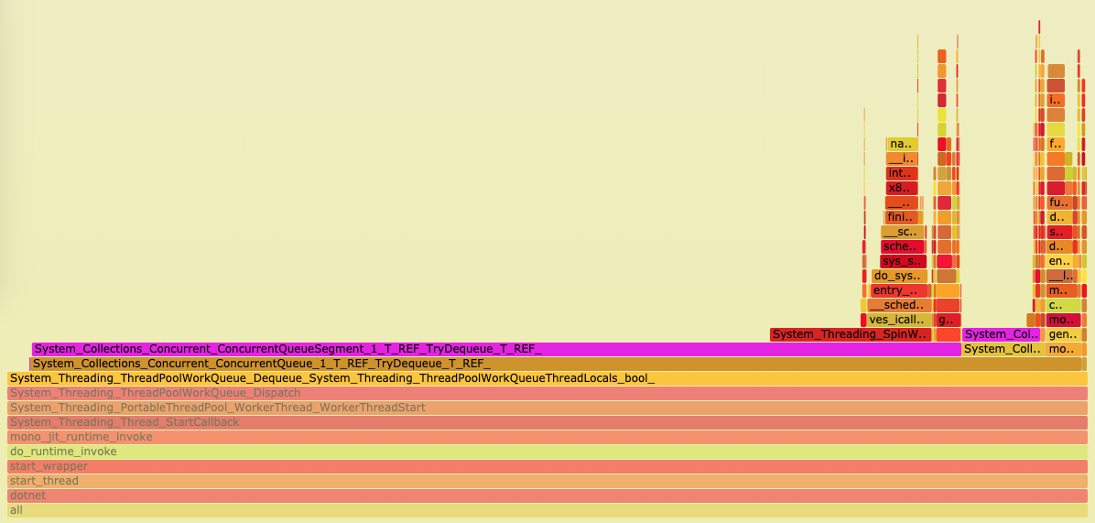
Task: Click the 'fu..' frame
Action: click(1059, 202)
